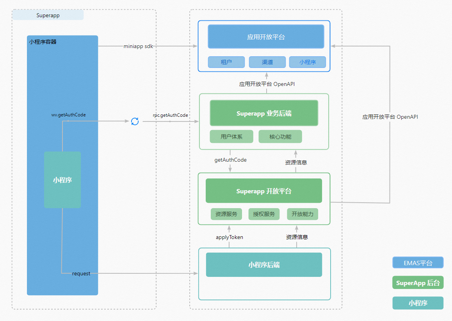Screen dimensions: 452x321
Task: Click the 应用开放平台 blue block
Action: click(x=266, y=37)
